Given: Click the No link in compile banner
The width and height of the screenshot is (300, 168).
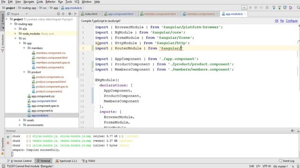Looking at the screenshot, I should pyautogui.click(x=282, y=21).
